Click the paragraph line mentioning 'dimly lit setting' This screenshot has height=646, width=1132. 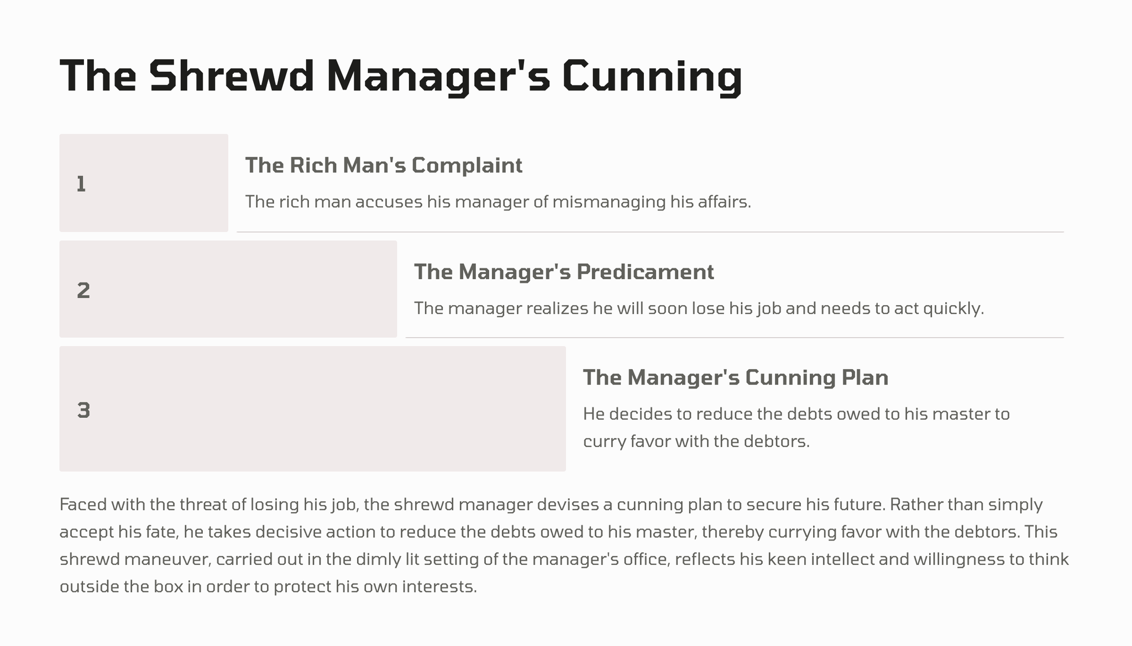tap(564, 559)
